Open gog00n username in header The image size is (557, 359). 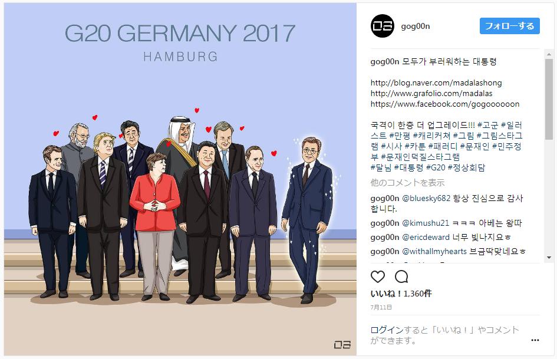tap(416, 27)
